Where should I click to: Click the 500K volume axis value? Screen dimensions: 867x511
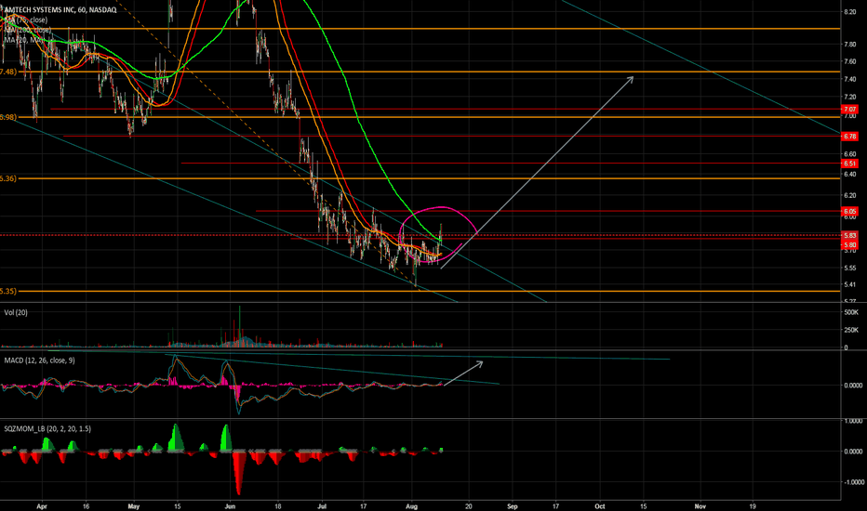851,313
